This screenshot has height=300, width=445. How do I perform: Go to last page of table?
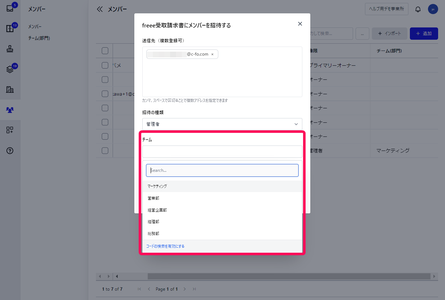pyautogui.click(x=194, y=289)
